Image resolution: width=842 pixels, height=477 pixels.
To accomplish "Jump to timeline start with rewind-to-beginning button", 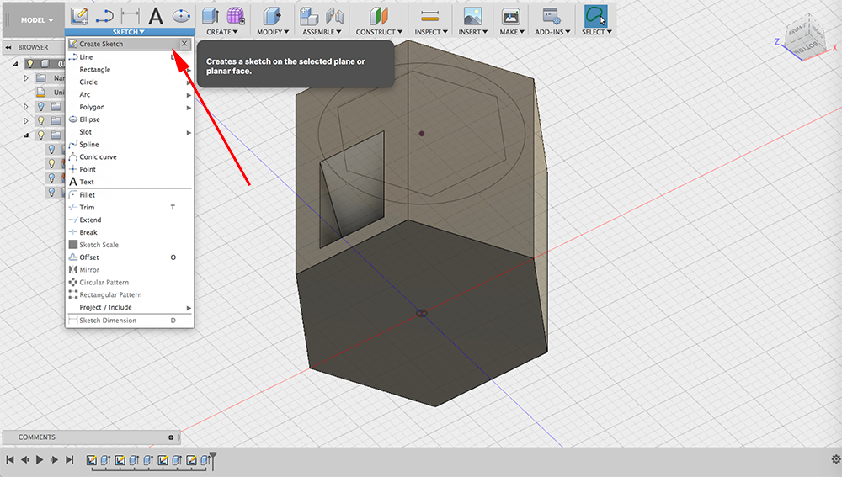I will (9, 460).
